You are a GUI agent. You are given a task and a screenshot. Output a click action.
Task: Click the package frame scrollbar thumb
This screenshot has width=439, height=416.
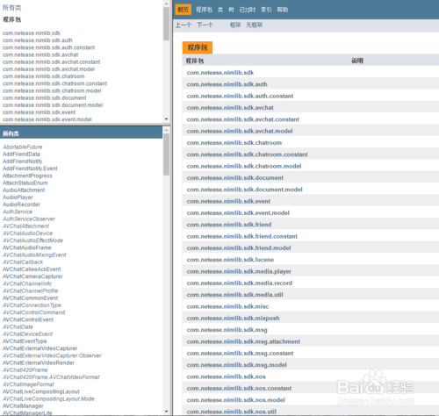[x=166, y=24]
